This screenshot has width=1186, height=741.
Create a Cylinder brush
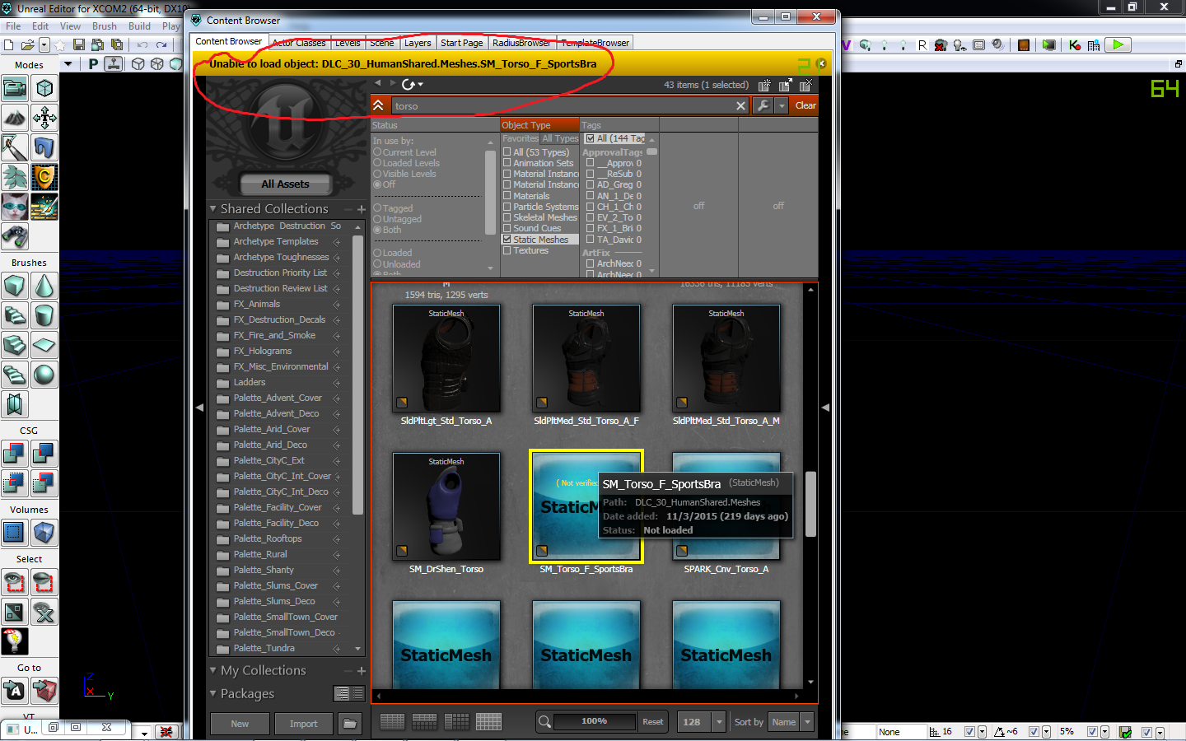pos(44,315)
